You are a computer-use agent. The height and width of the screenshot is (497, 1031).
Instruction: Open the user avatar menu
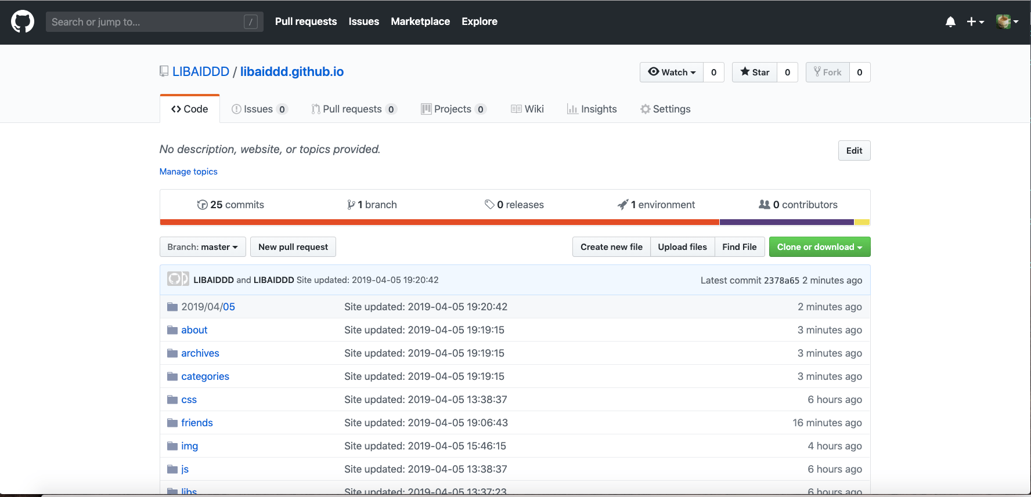pyautogui.click(x=1007, y=22)
